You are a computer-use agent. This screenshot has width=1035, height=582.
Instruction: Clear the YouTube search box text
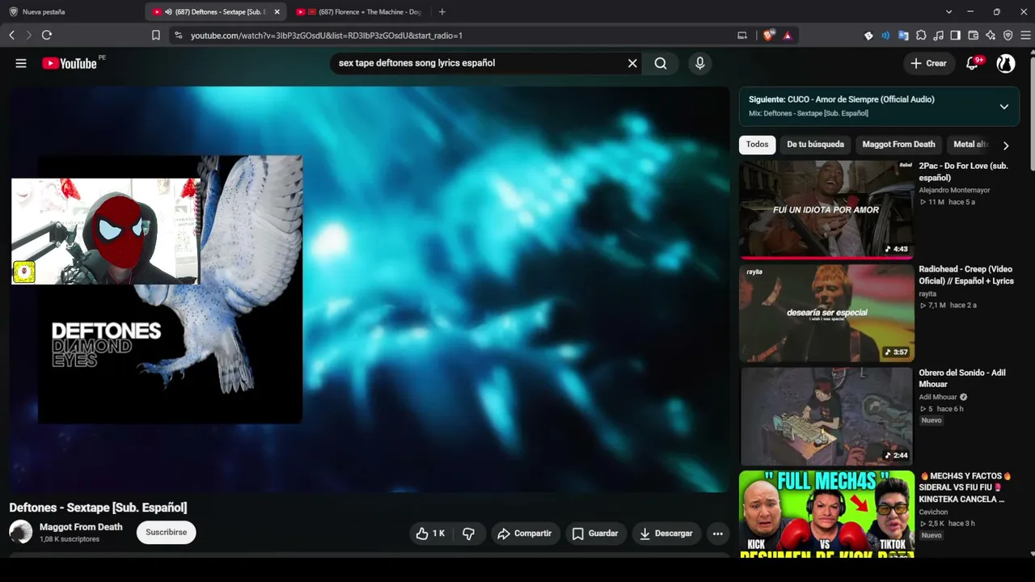click(632, 63)
